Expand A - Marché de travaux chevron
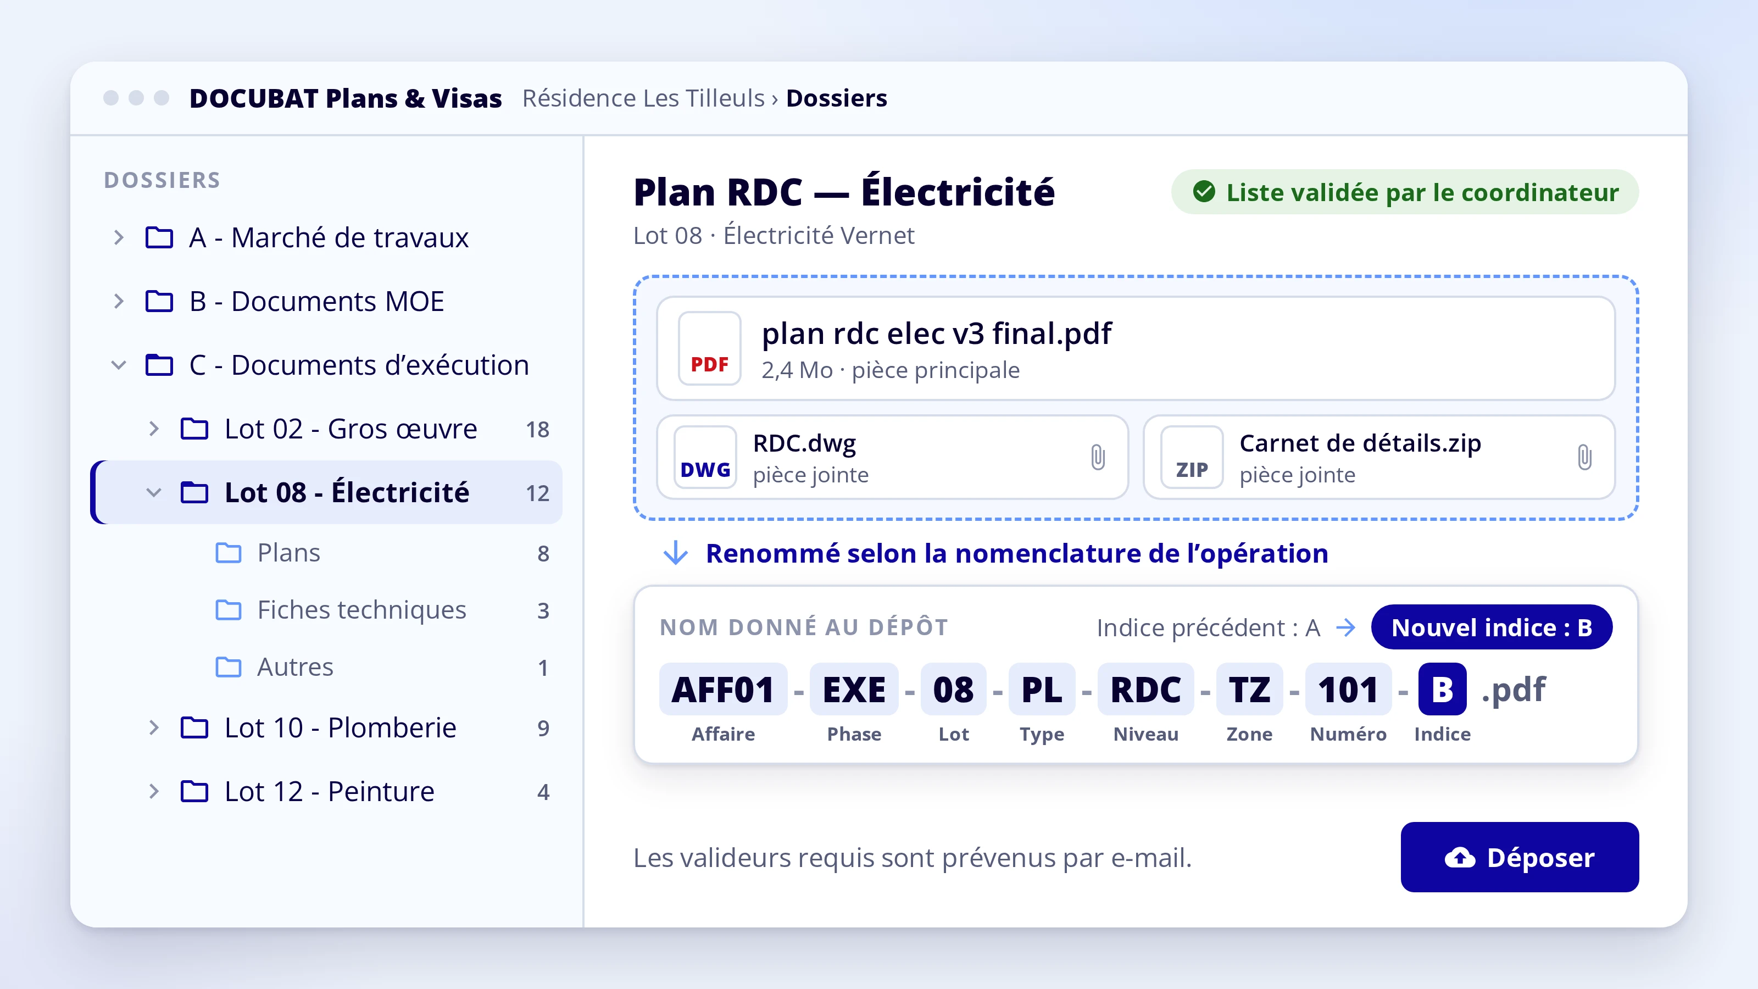Image resolution: width=1758 pixels, height=989 pixels. pyautogui.click(x=119, y=237)
